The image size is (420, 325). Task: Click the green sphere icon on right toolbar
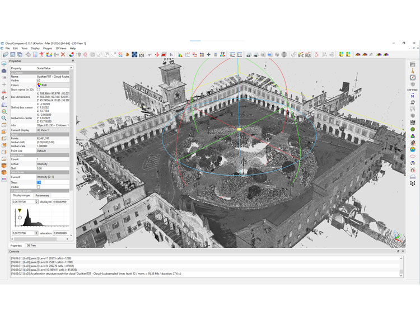pyautogui.click(x=413, y=129)
